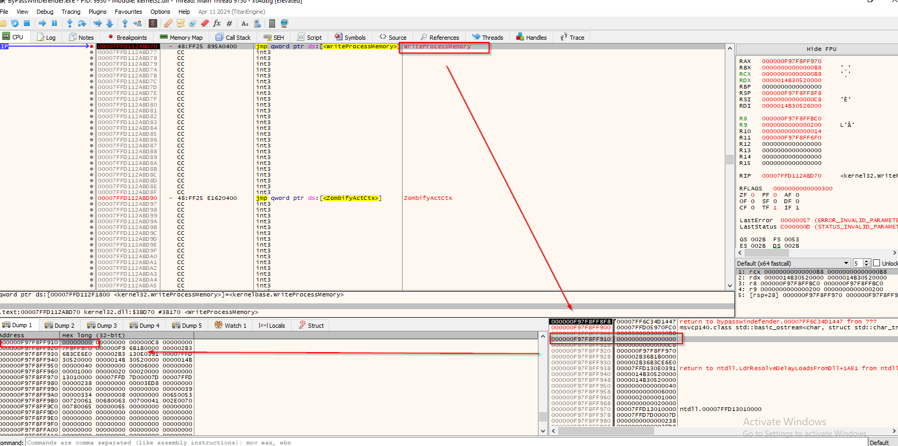Viewport: 898px width, 446px height.
Task: Switch to the Threads tab
Action: click(x=488, y=38)
